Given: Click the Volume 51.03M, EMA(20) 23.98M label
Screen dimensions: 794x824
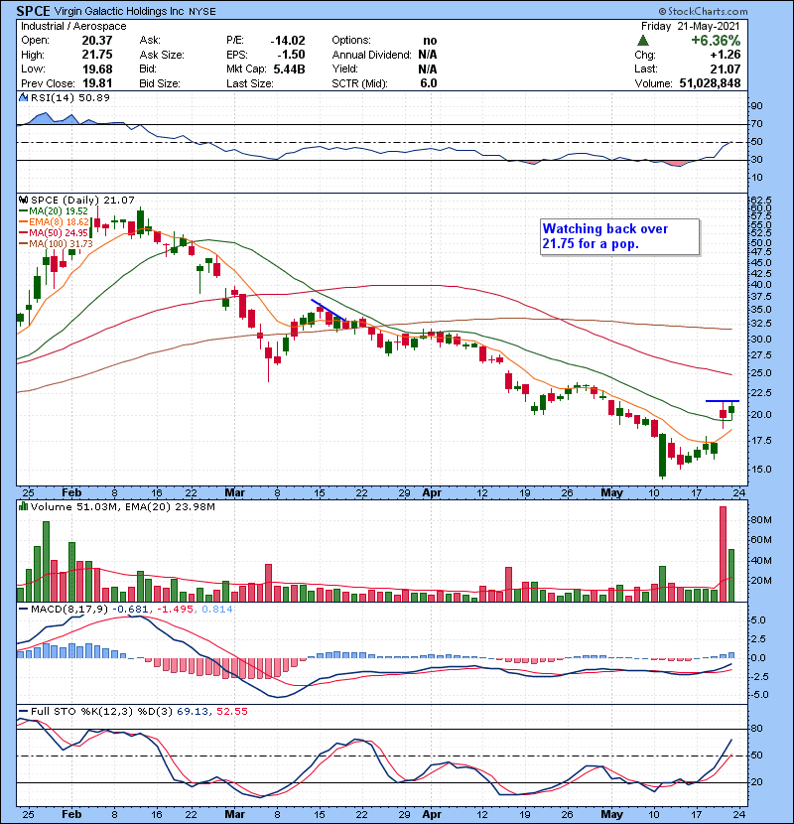Looking at the screenshot, I should [123, 507].
